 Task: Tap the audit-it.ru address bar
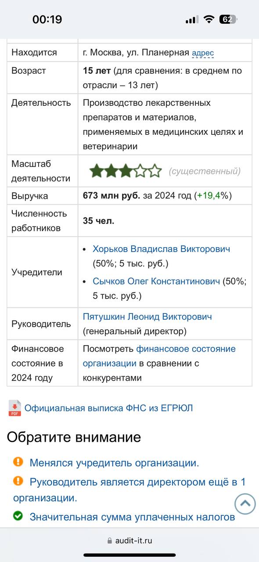[x=129, y=541]
